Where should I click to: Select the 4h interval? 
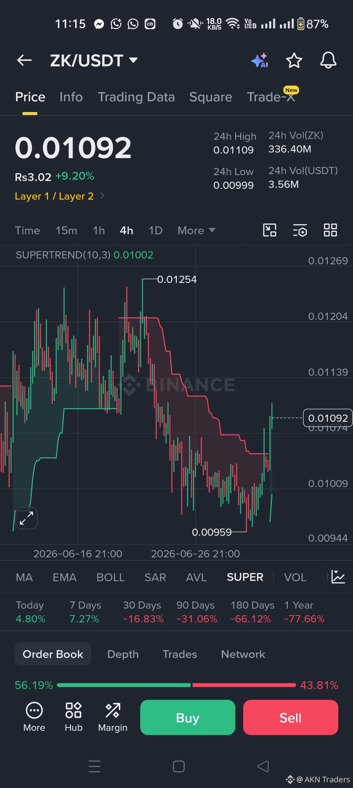click(x=126, y=230)
